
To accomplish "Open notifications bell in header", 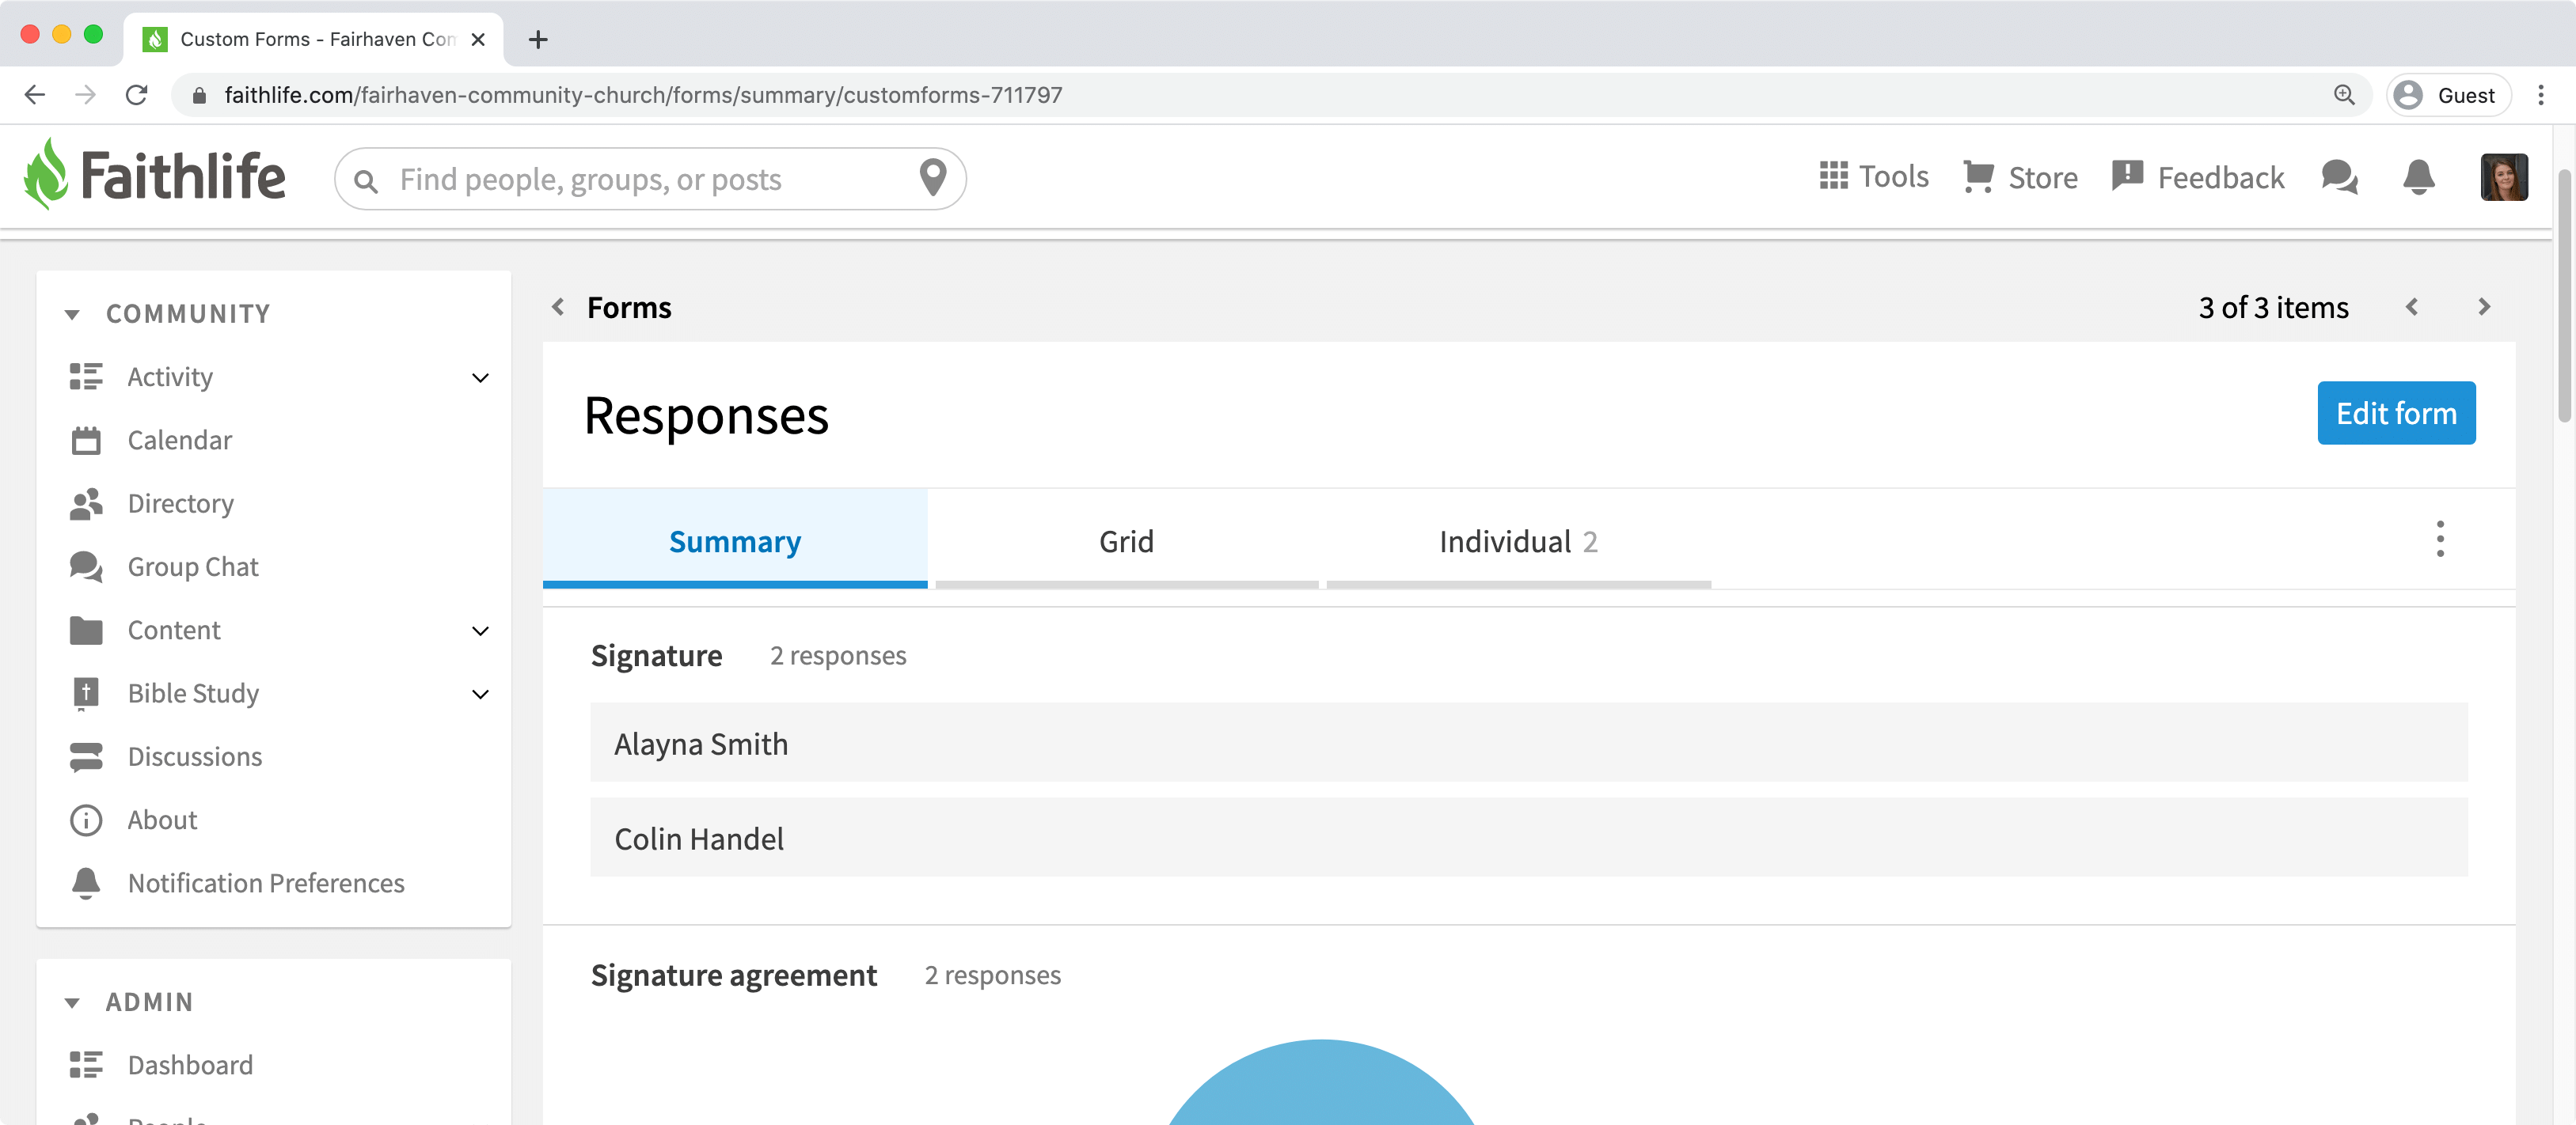I will coord(2418,177).
